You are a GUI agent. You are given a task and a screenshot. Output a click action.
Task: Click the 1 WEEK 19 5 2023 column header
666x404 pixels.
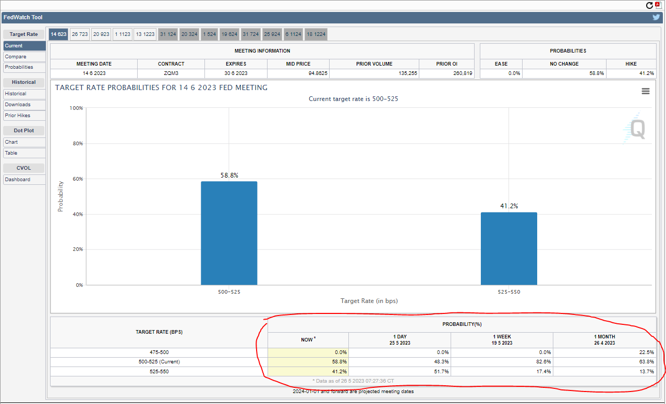[x=502, y=340]
